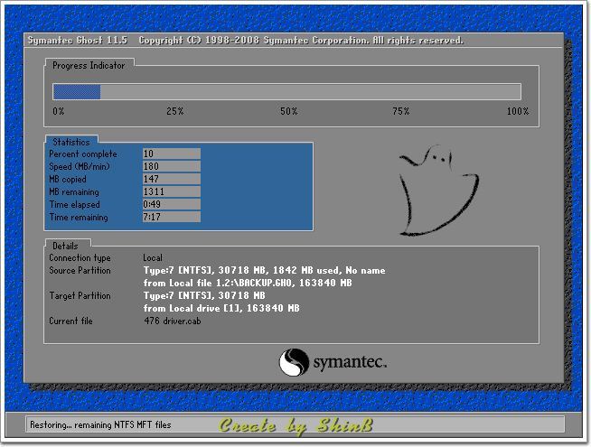Click the restore progress bar

[286, 92]
